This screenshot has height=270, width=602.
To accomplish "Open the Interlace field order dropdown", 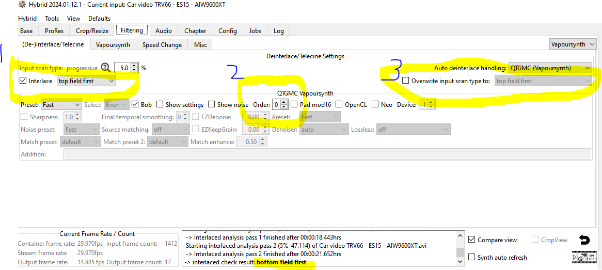I will point(86,81).
